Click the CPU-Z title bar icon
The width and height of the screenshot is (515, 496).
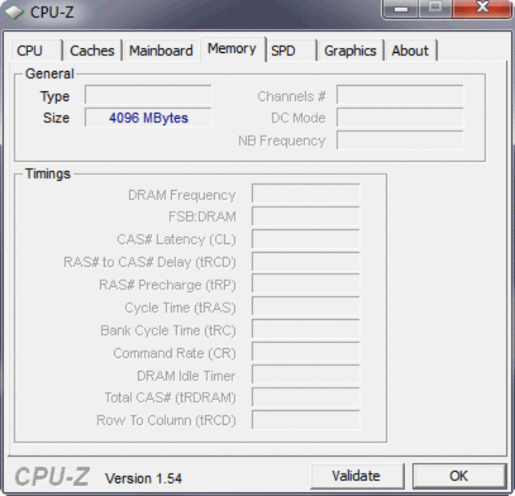coord(14,12)
